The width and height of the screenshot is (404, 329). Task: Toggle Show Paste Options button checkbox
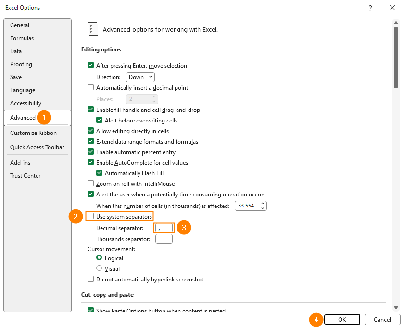coord(90,310)
